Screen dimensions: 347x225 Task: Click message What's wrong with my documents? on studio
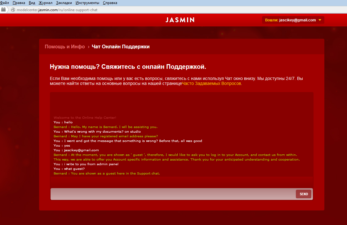tap(97, 132)
